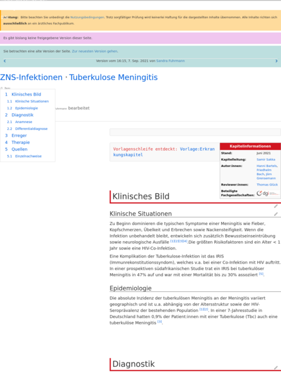Screen dimensions: 281x375
Task: Click the edit pencil beside Diagnostik heading
Action: tap(276, 367)
